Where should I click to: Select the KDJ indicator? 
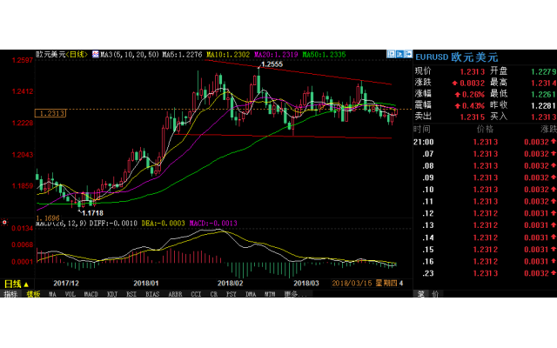click(111, 294)
